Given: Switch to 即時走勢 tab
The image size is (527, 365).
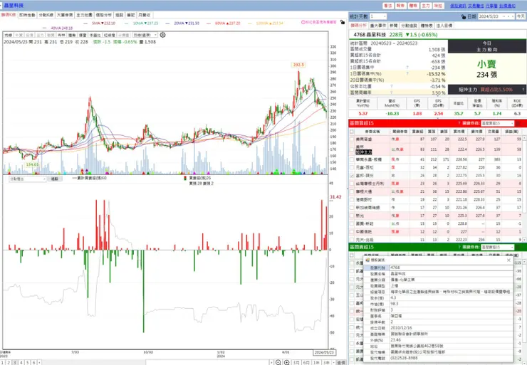Looking at the screenshot, I should click(27, 15).
